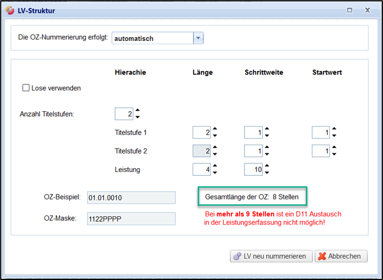This screenshot has height=280, width=383.
Task: Click the OZ-Beispiel field showing 01.01.0010
Action: click(130, 197)
